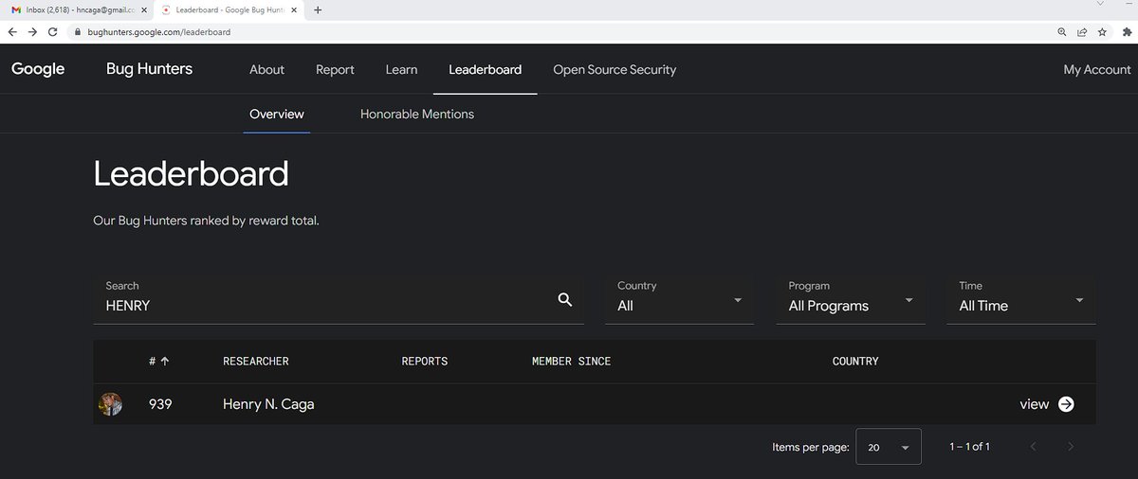
Task: Close the Leaderboard browser tab
Action: pos(295,9)
